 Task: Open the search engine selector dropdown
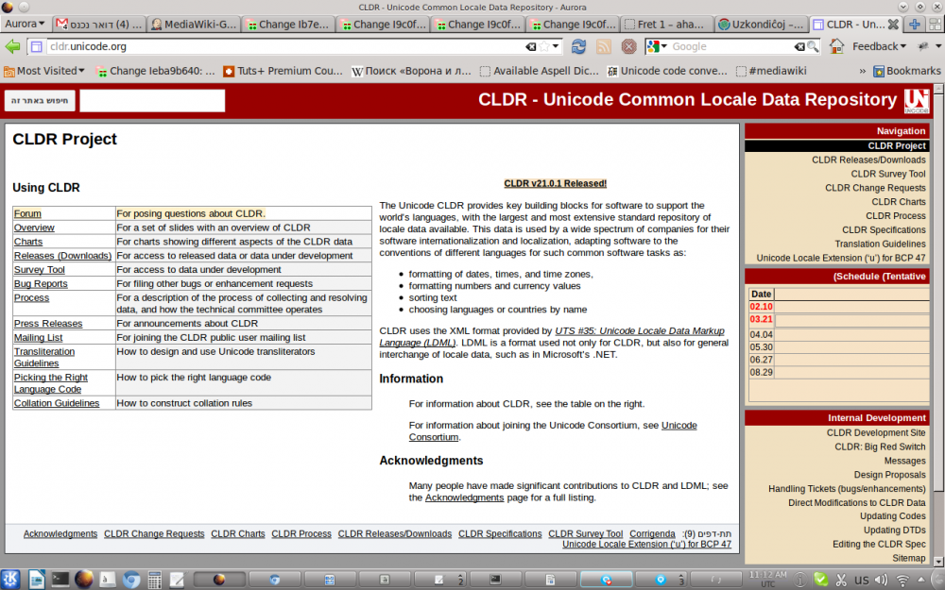pyautogui.click(x=657, y=46)
